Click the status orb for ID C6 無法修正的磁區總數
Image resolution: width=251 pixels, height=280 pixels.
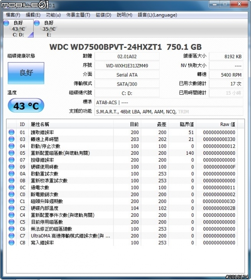(x=11, y=229)
